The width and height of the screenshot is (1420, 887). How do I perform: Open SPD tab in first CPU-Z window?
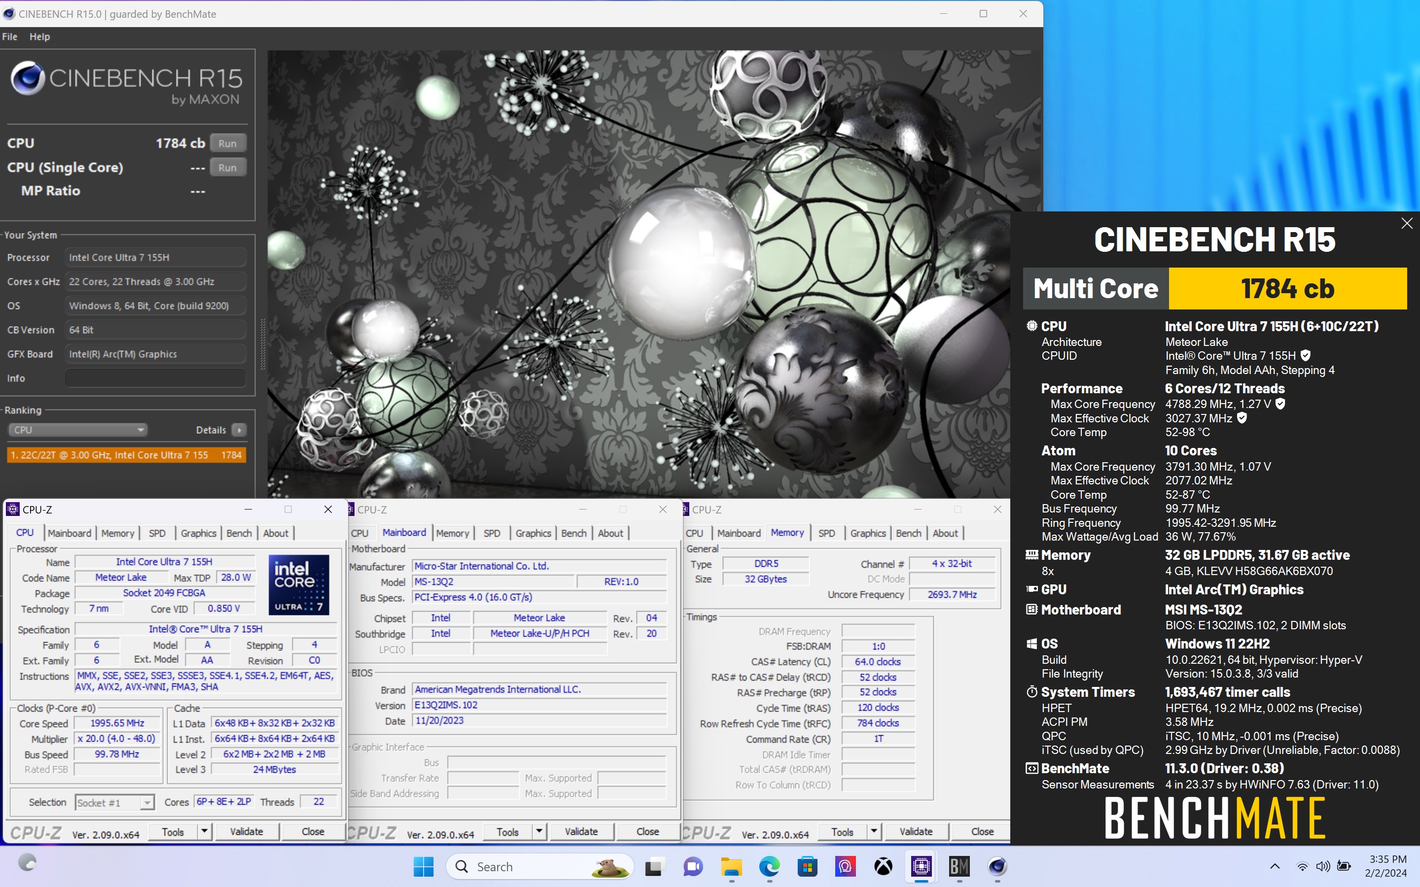coord(157,533)
